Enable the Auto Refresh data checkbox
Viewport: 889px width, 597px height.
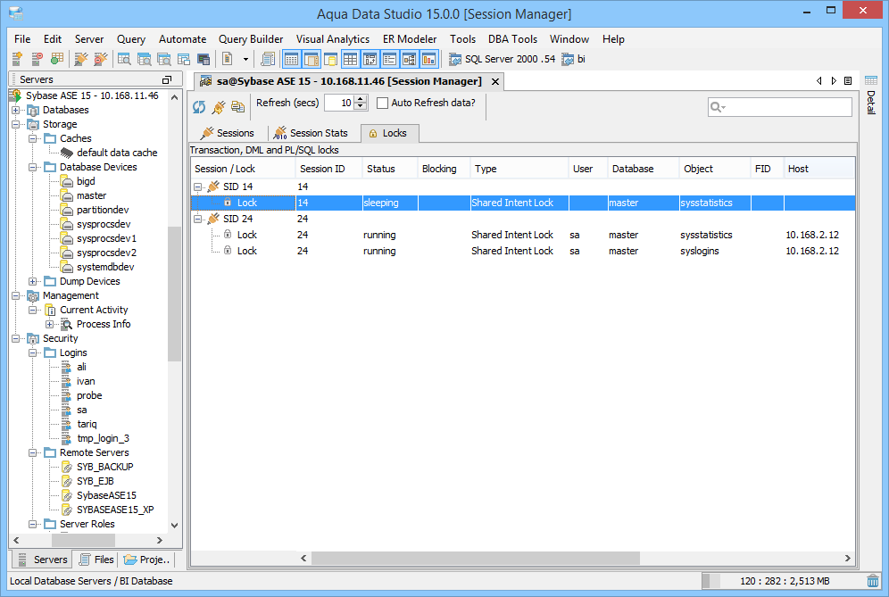[383, 104]
